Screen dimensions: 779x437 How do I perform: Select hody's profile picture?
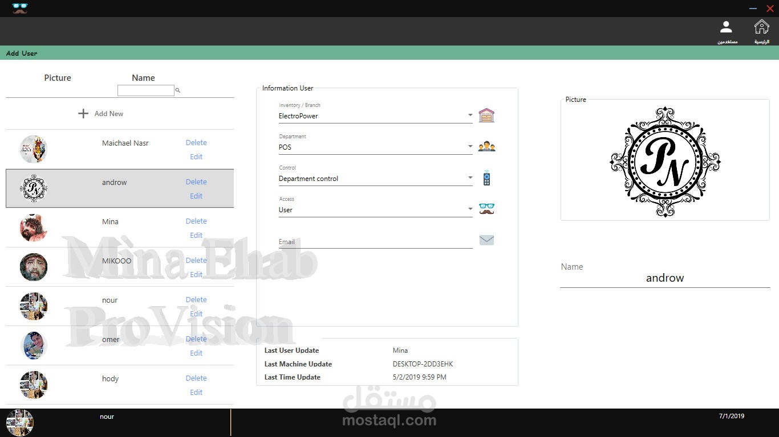(34, 385)
